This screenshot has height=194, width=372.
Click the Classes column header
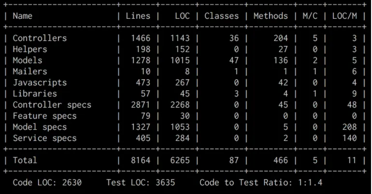coord(221,16)
